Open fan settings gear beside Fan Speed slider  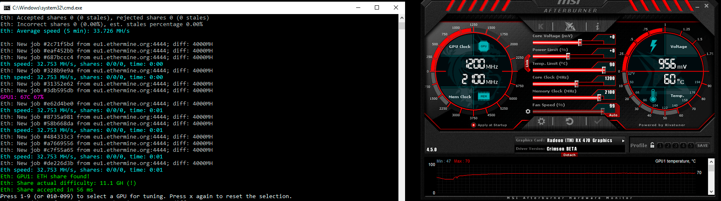click(x=528, y=111)
